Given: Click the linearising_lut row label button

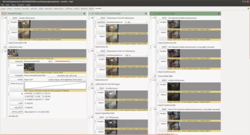Looking at the screenshot, I should [16, 83].
